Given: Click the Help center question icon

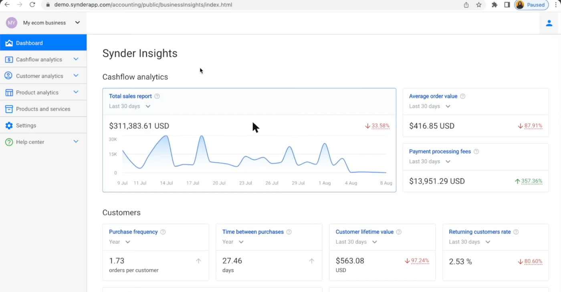Looking at the screenshot, I should [9, 142].
